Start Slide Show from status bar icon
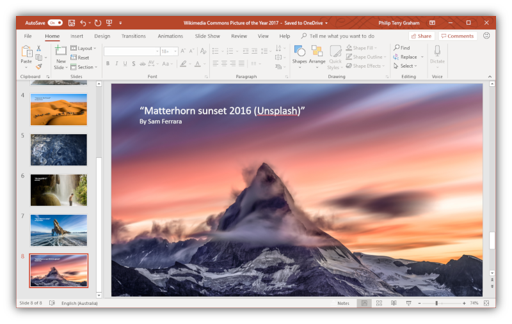The height and width of the screenshot is (324, 512). click(x=408, y=303)
